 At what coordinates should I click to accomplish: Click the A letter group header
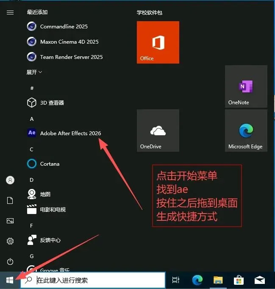pyautogui.click(x=32, y=119)
